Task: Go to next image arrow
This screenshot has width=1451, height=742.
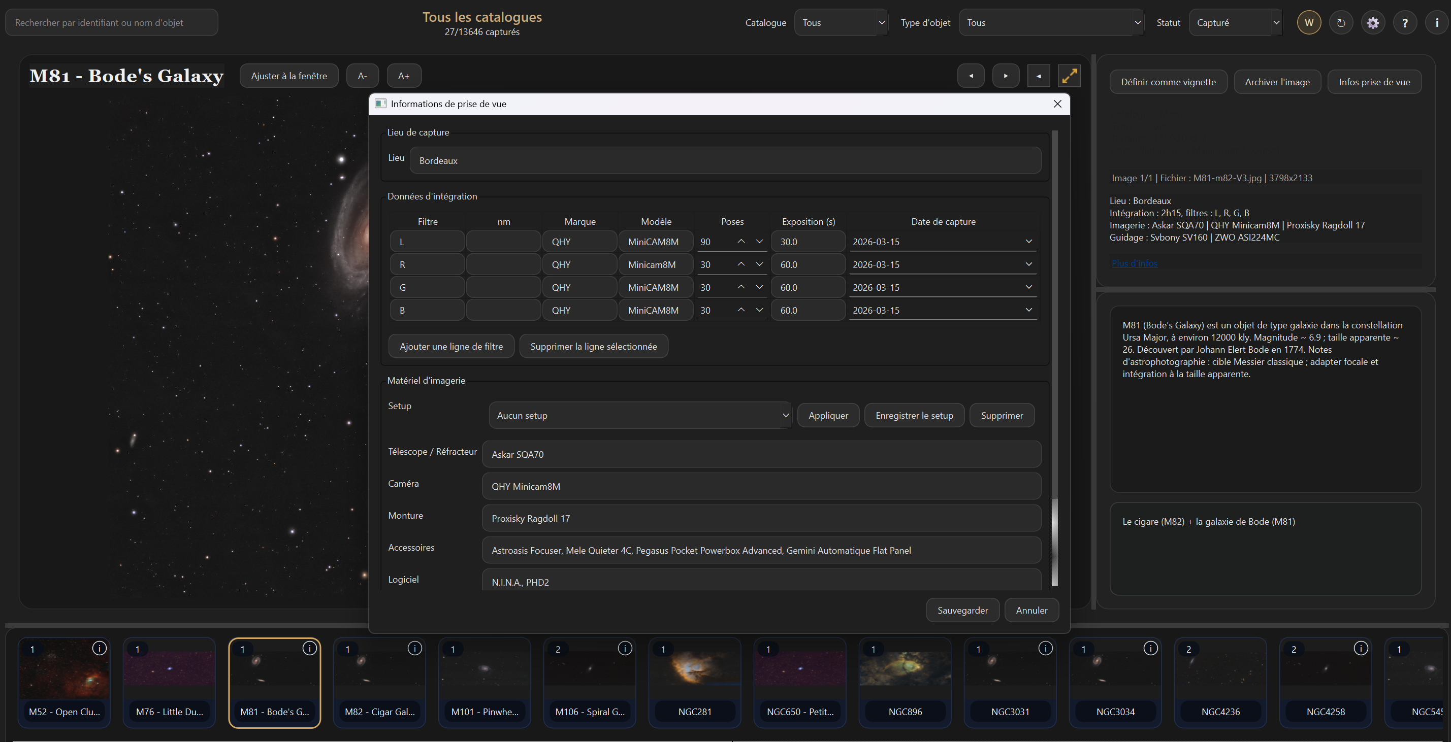Action: 1006,76
